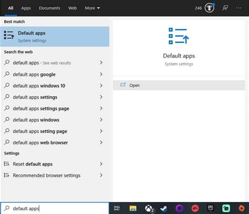Expand arrow for 'Recommended browser settings'
Viewport: 249px width, 214px height.
[101, 175]
